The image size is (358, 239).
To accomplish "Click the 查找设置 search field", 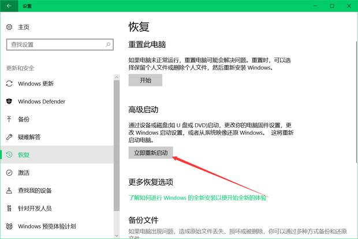I will point(60,44).
